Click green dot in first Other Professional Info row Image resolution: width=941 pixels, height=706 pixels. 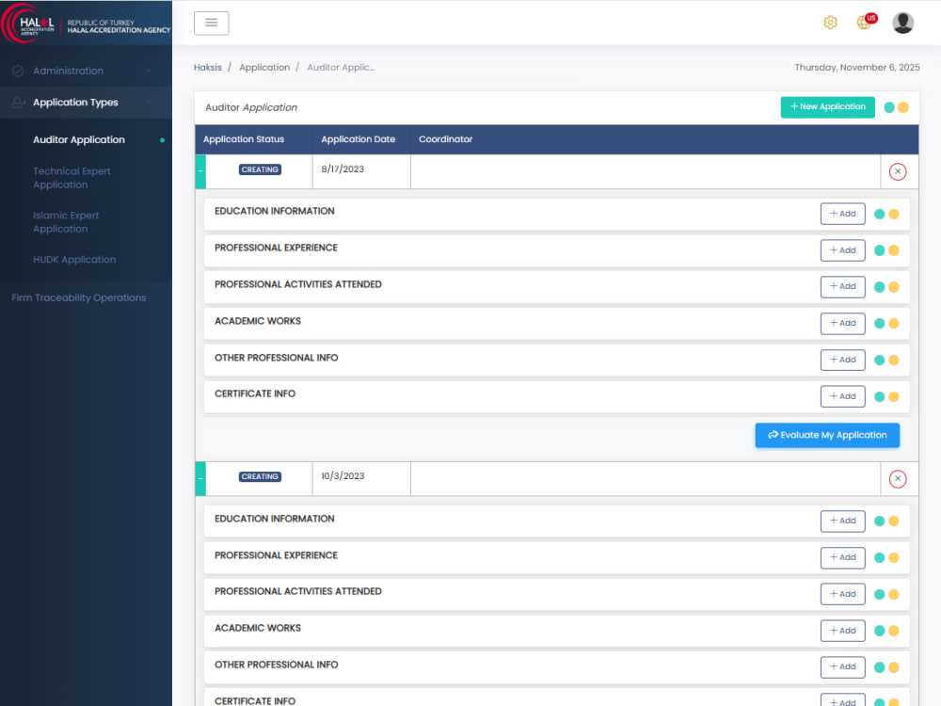coord(879,361)
